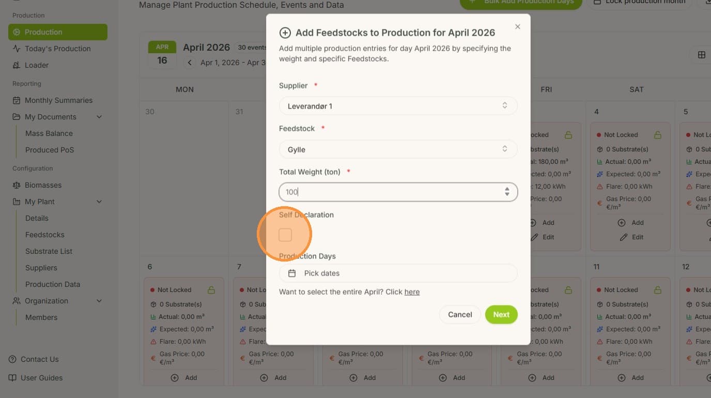Click the April 2026 heading
This screenshot has width=711, height=398.
point(206,48)
